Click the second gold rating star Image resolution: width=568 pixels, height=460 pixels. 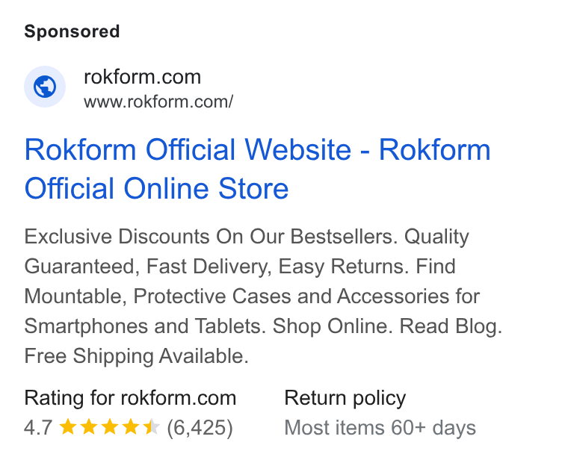(89, 427)
